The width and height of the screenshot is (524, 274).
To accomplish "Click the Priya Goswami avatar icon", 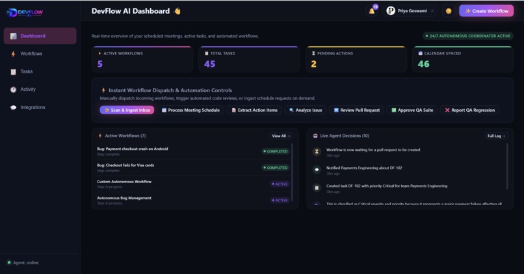I will pyautogui.click(x=390, y=11).
